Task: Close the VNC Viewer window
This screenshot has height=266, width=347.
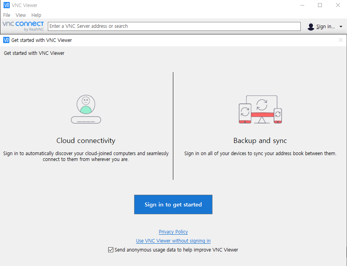Action: [x=338, y=5]
